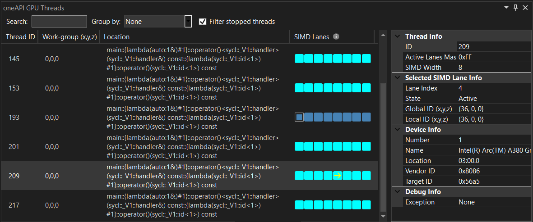Select the first SIMD lane of thread 201

299,146
